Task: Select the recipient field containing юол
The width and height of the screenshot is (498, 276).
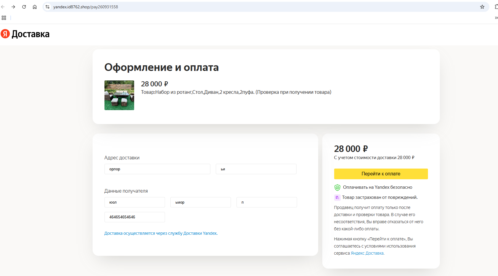Action: point(135,202)
